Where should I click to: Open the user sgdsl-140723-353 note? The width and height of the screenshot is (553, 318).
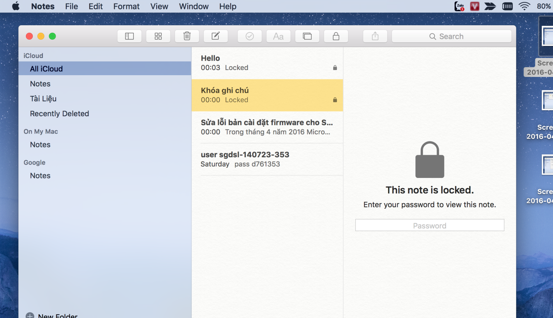point(267,159)
